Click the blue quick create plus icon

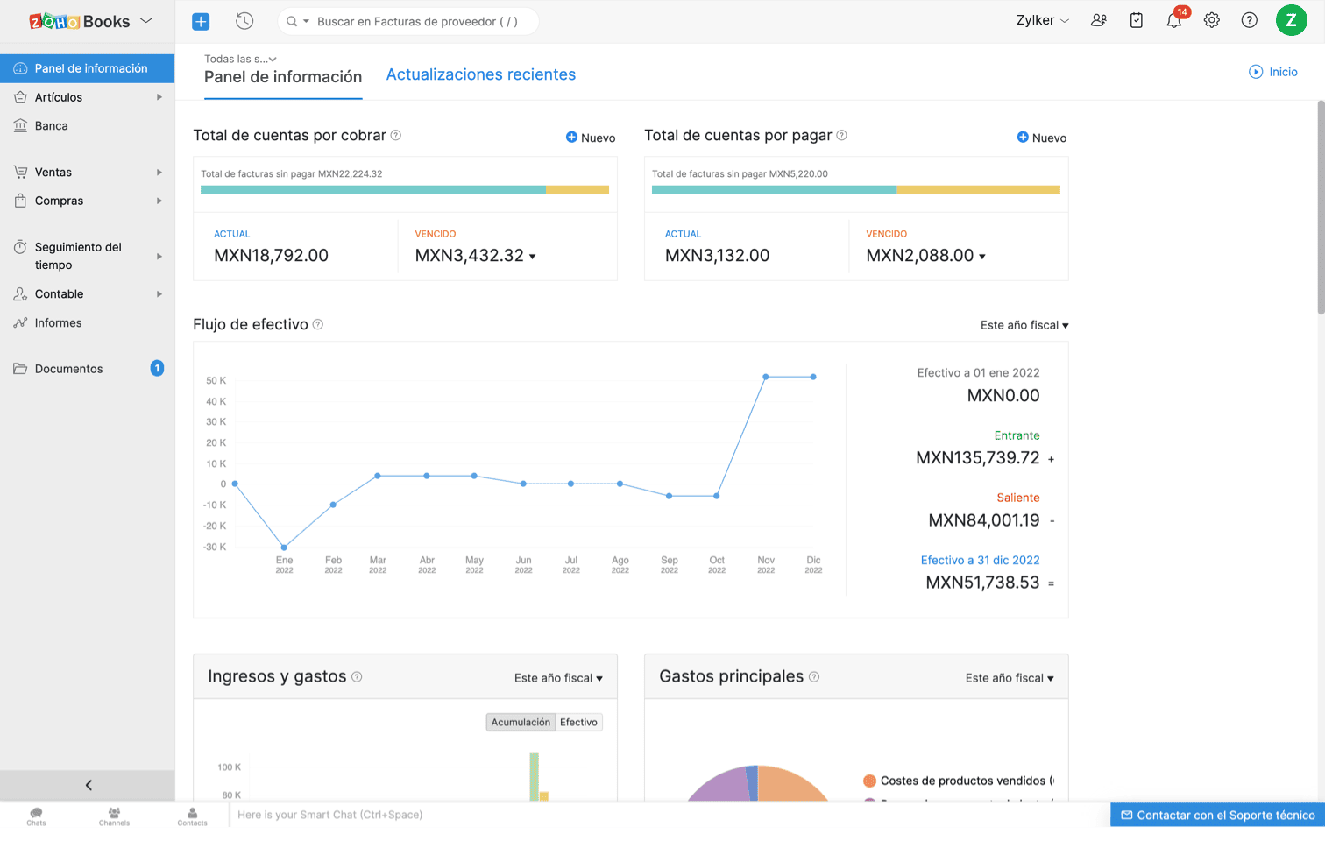tap(201, 21)
